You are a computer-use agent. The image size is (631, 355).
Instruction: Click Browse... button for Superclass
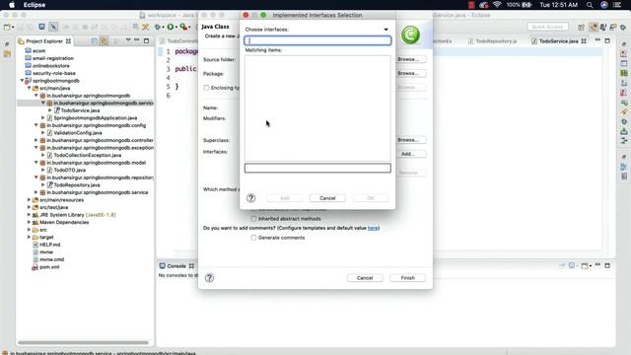coord(408,140)
